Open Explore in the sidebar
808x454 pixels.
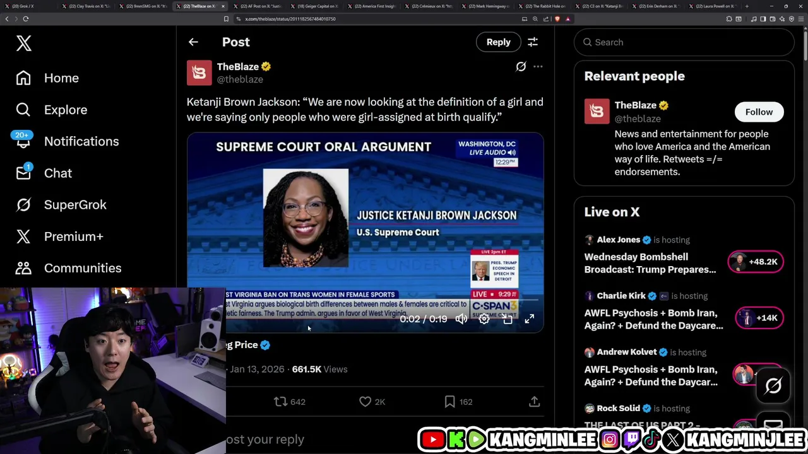point(52,110)
